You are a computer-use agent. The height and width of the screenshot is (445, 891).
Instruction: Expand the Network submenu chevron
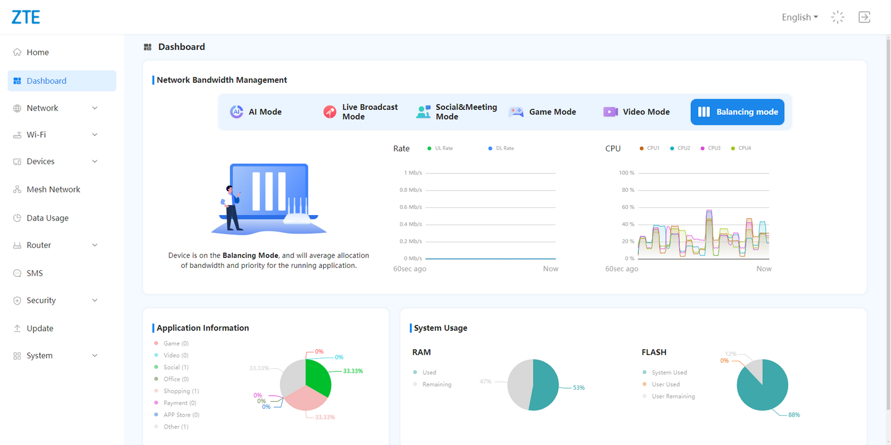(x=94, y=108)
